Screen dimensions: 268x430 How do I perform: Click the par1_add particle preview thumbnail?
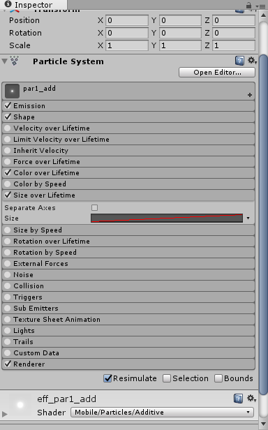[12, 91]
